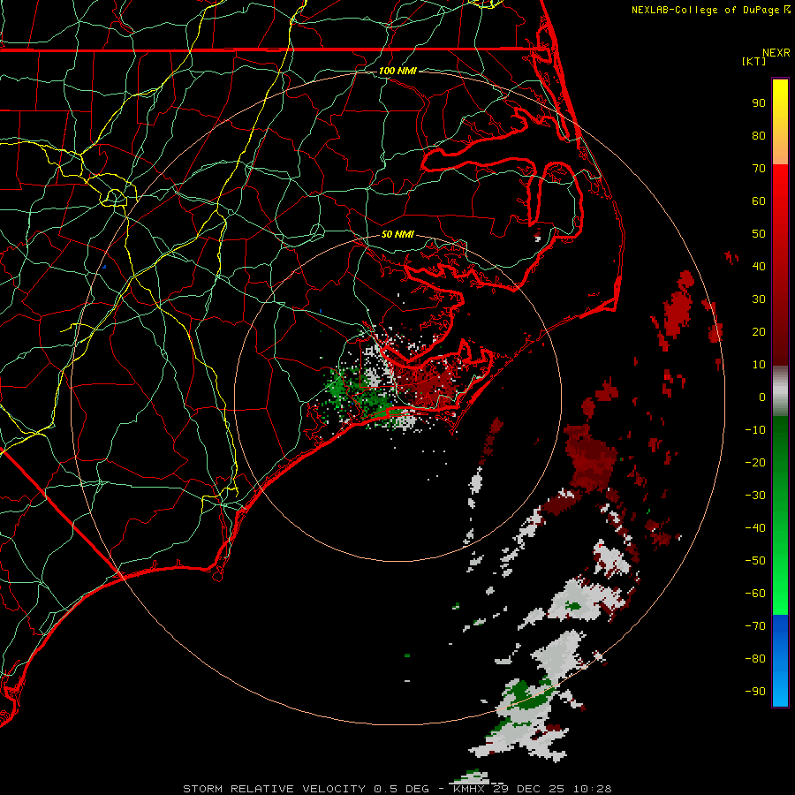
Task: Click the -50 value on the velocity scale
Action: point(755,561)
